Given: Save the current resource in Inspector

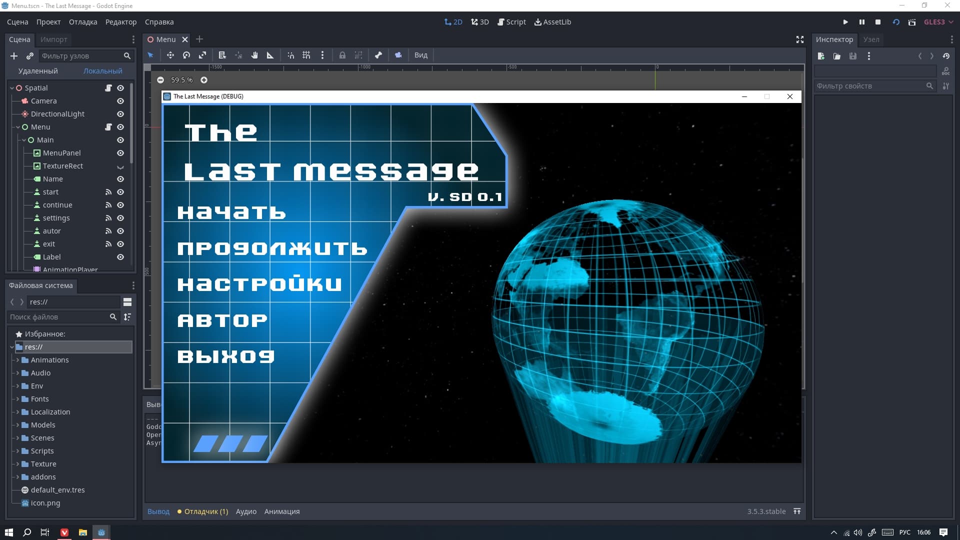Looking at the screenshot, I should pyautogui.click(x=853, y=56).
